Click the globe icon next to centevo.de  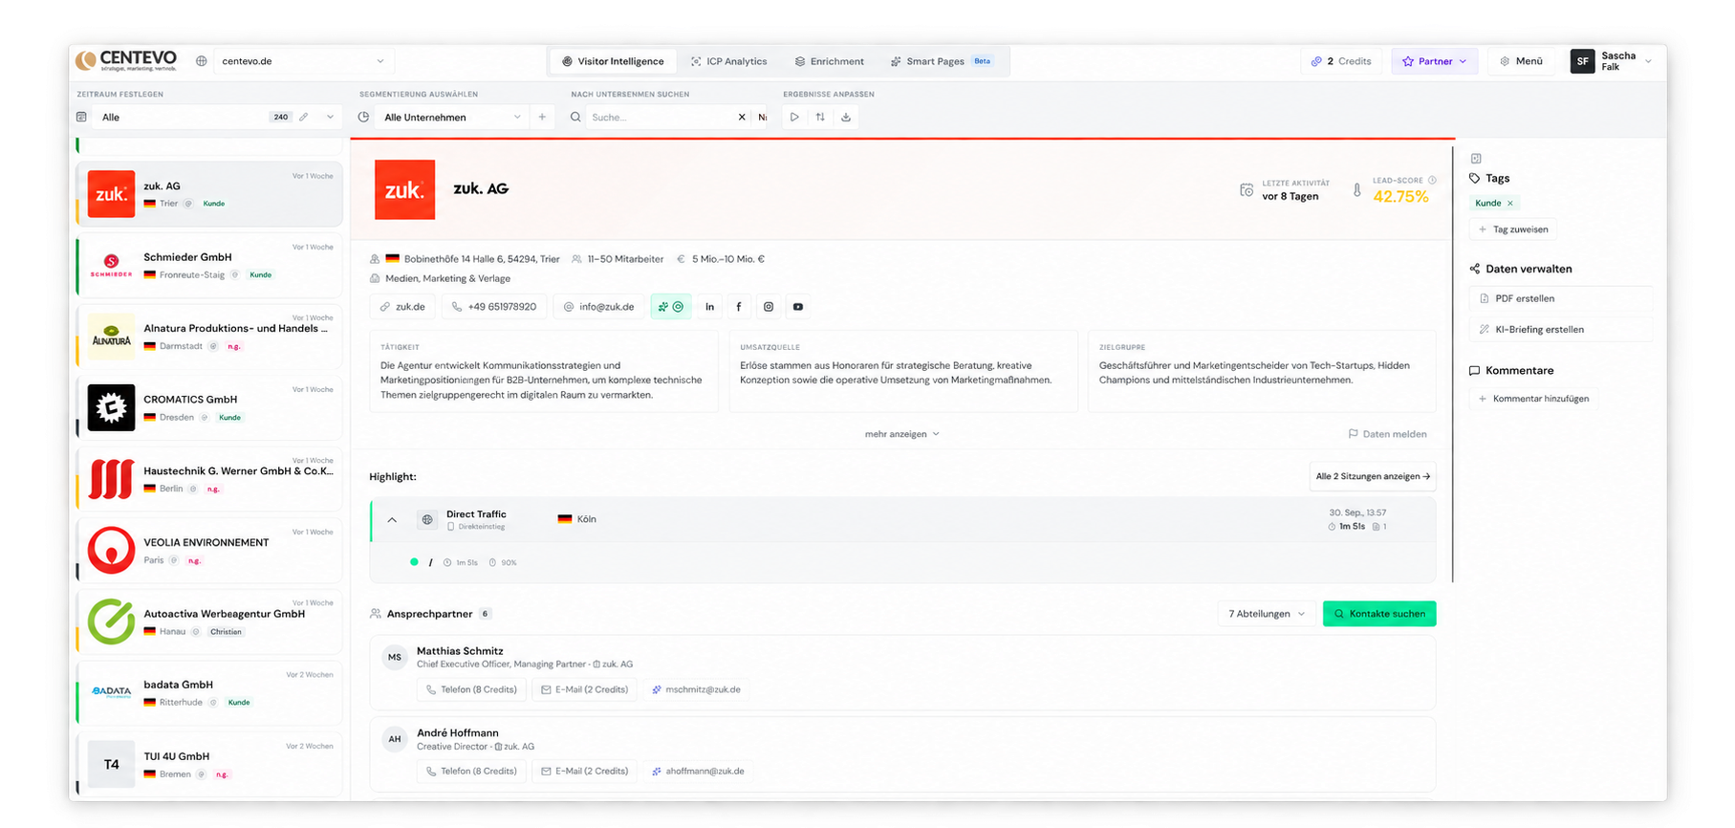[201, 61]
